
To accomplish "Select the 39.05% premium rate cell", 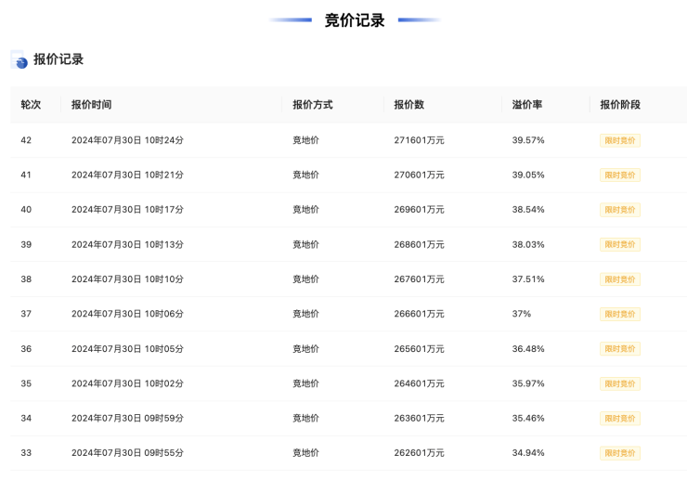I will point(528,175).
